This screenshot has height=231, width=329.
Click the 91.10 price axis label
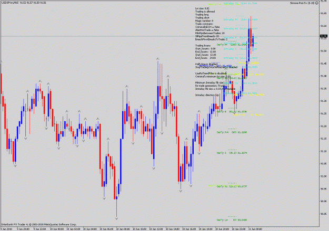click(323, 151)
